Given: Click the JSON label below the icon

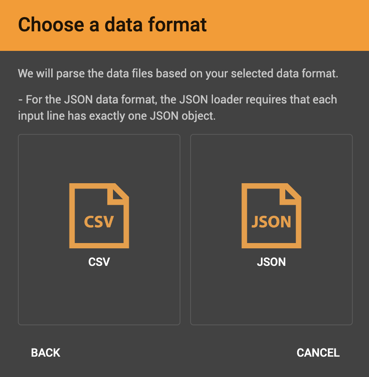Looking at the screenshot, I should click(271, 262).
